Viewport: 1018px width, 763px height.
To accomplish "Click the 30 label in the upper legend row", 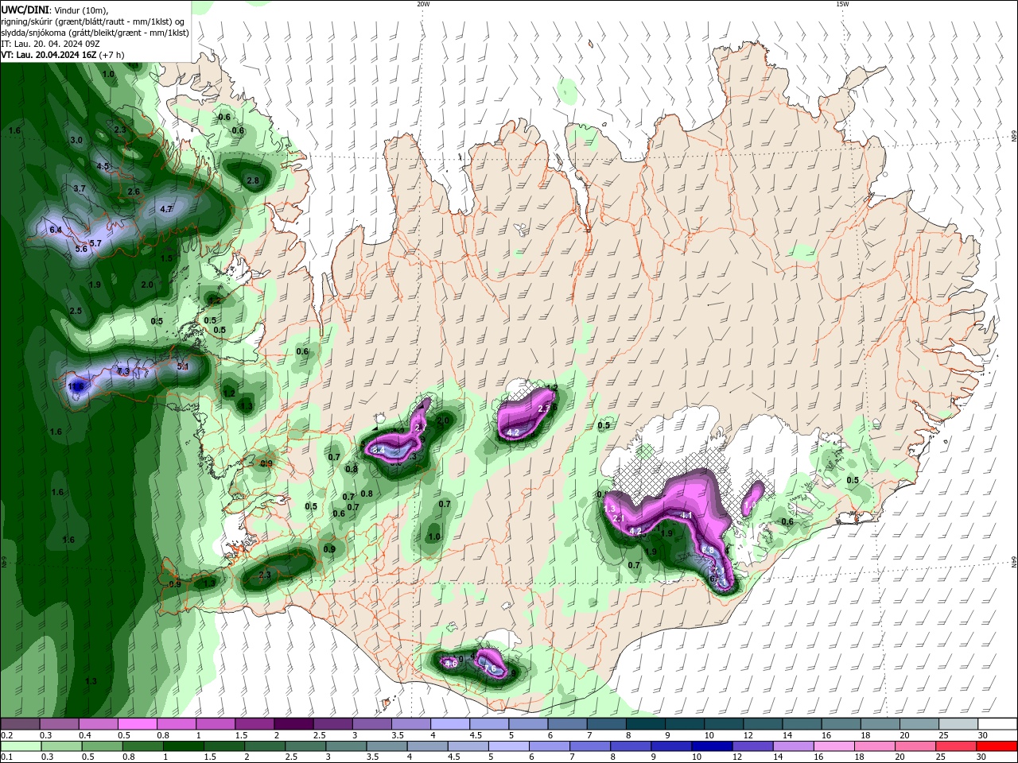I will click(x=983, y=735).
